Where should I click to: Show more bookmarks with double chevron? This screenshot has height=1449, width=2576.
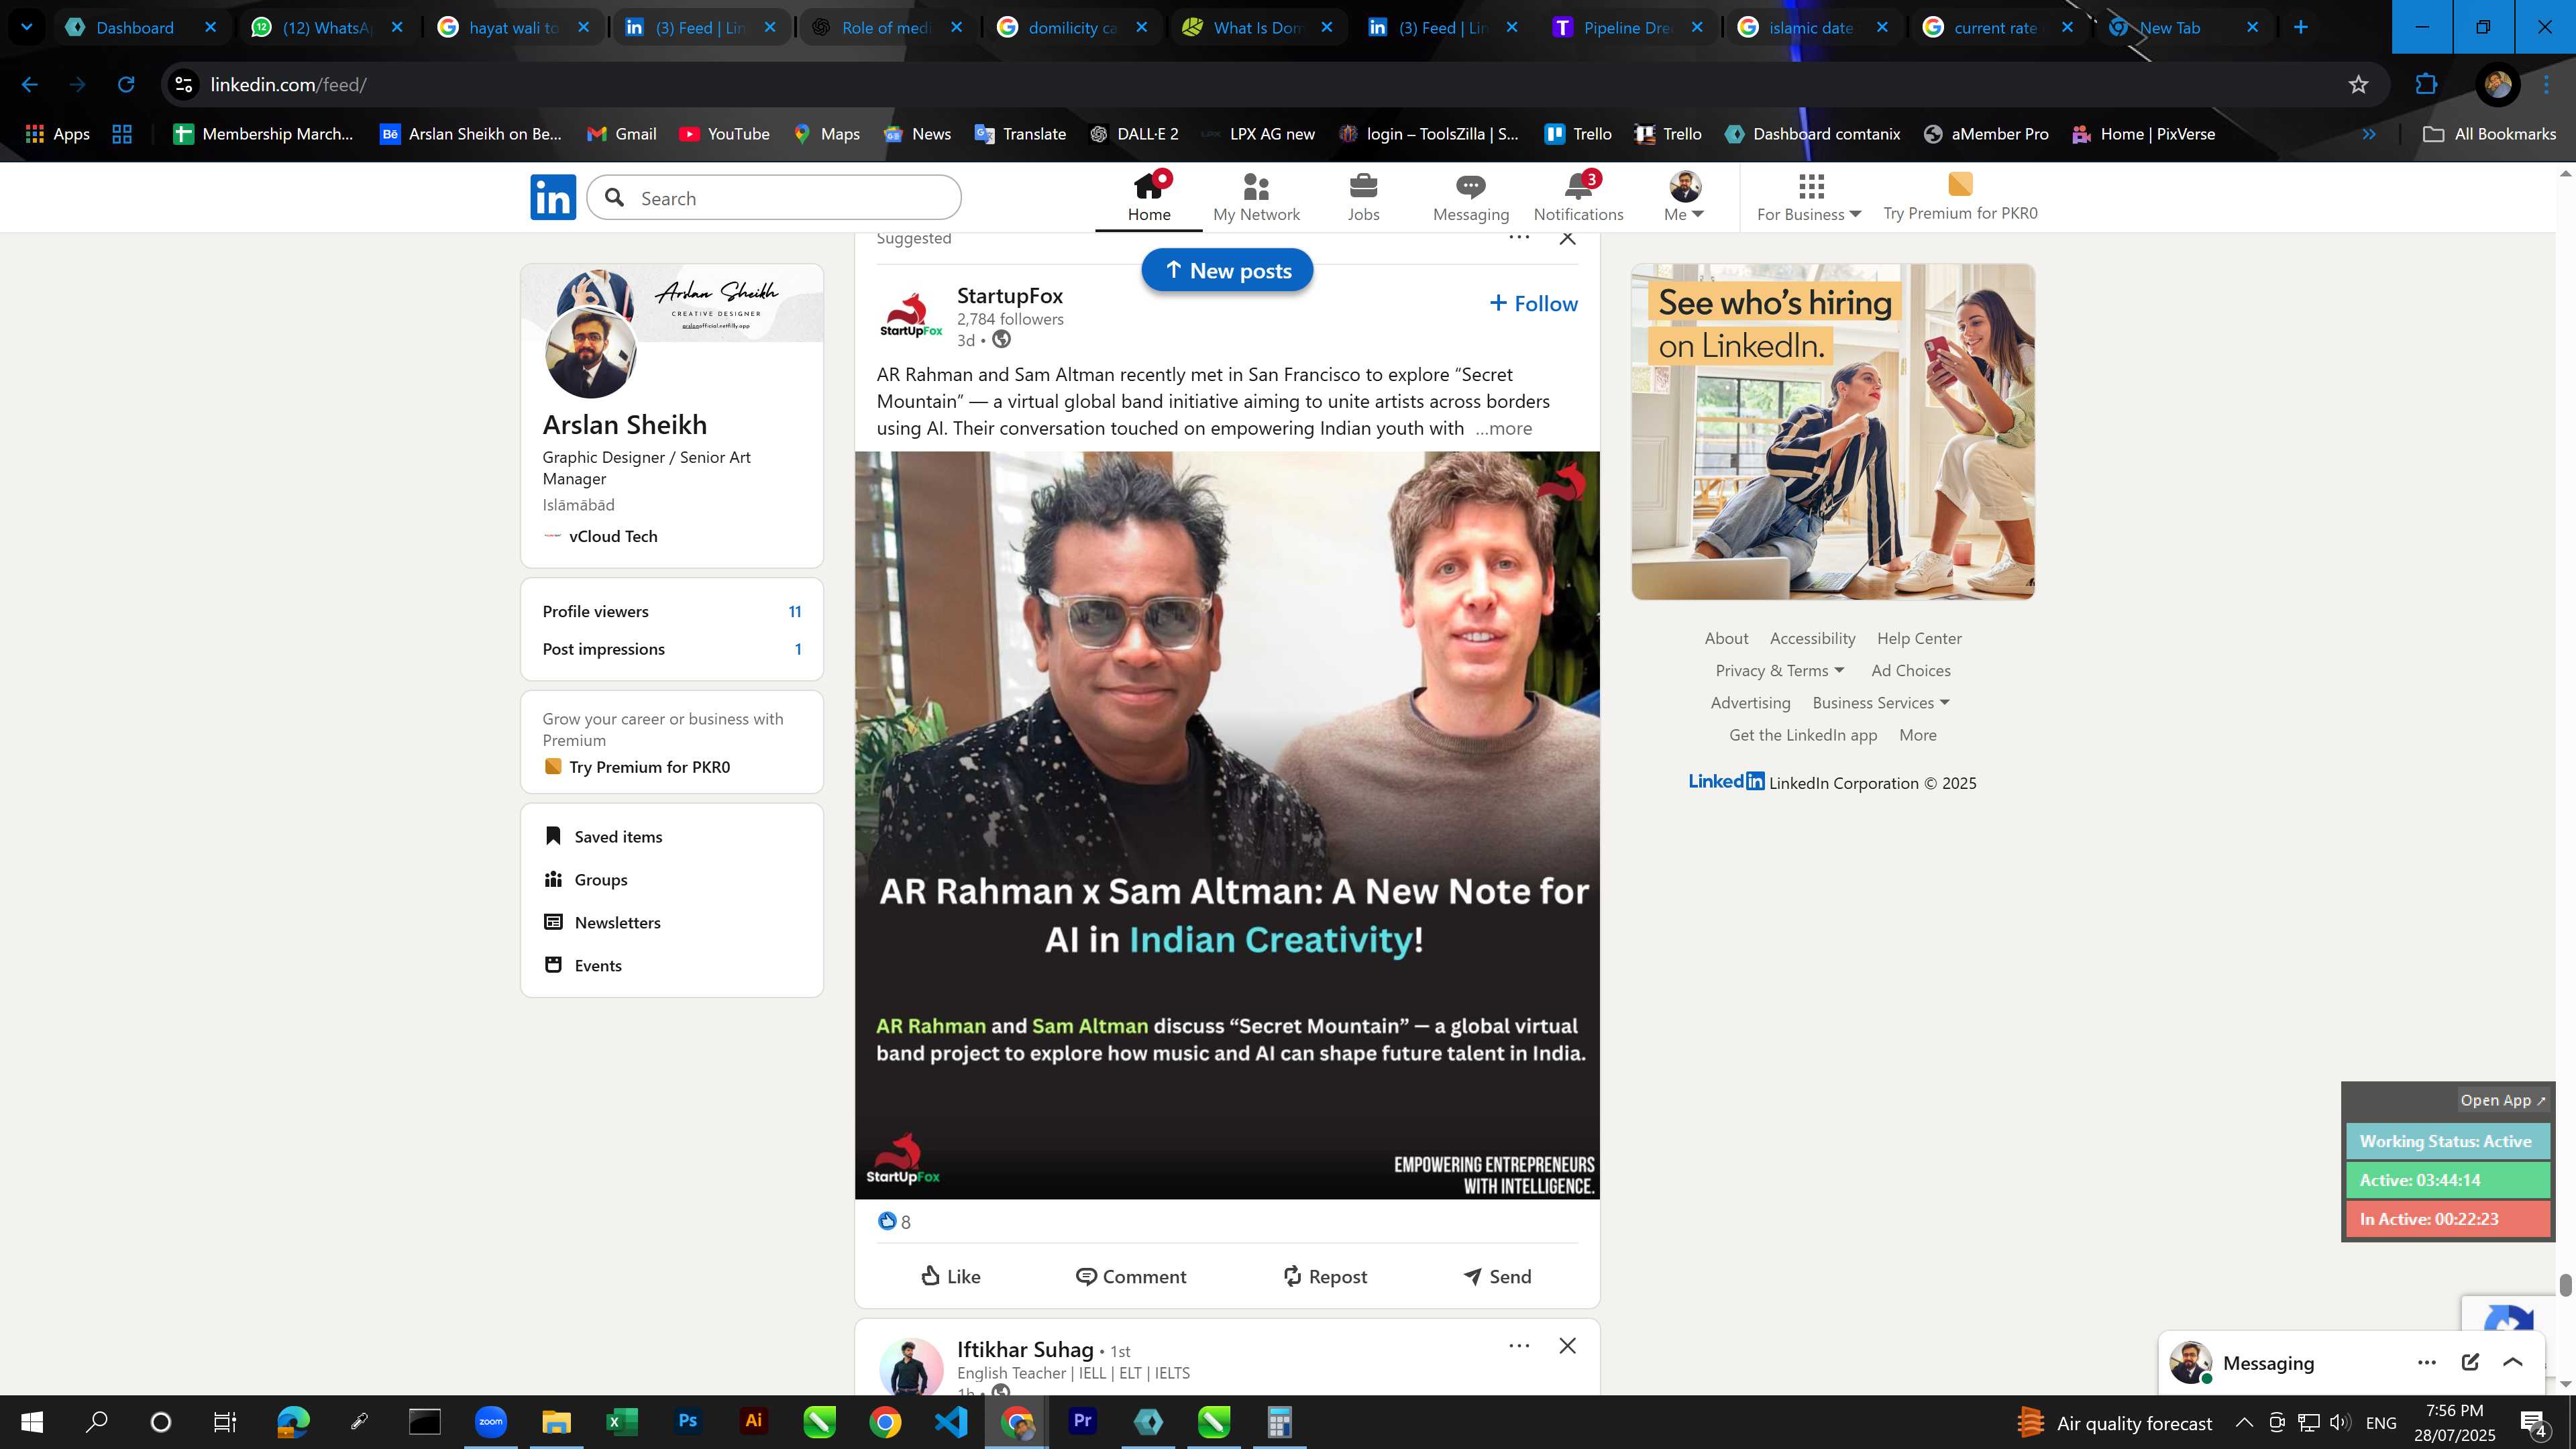click(x=2368, y=134)
